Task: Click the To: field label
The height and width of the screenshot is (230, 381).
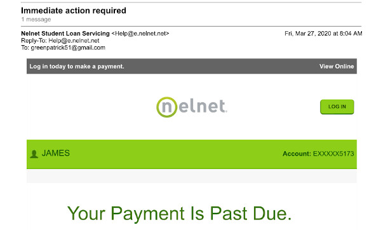Action: pos(25,48)
